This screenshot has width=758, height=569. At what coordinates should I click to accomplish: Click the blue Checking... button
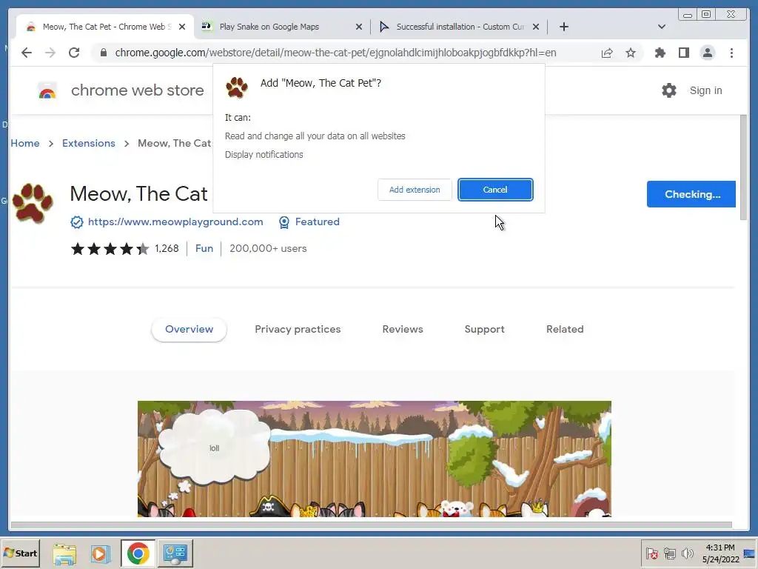pyautogui.click(x=691, y=194)
